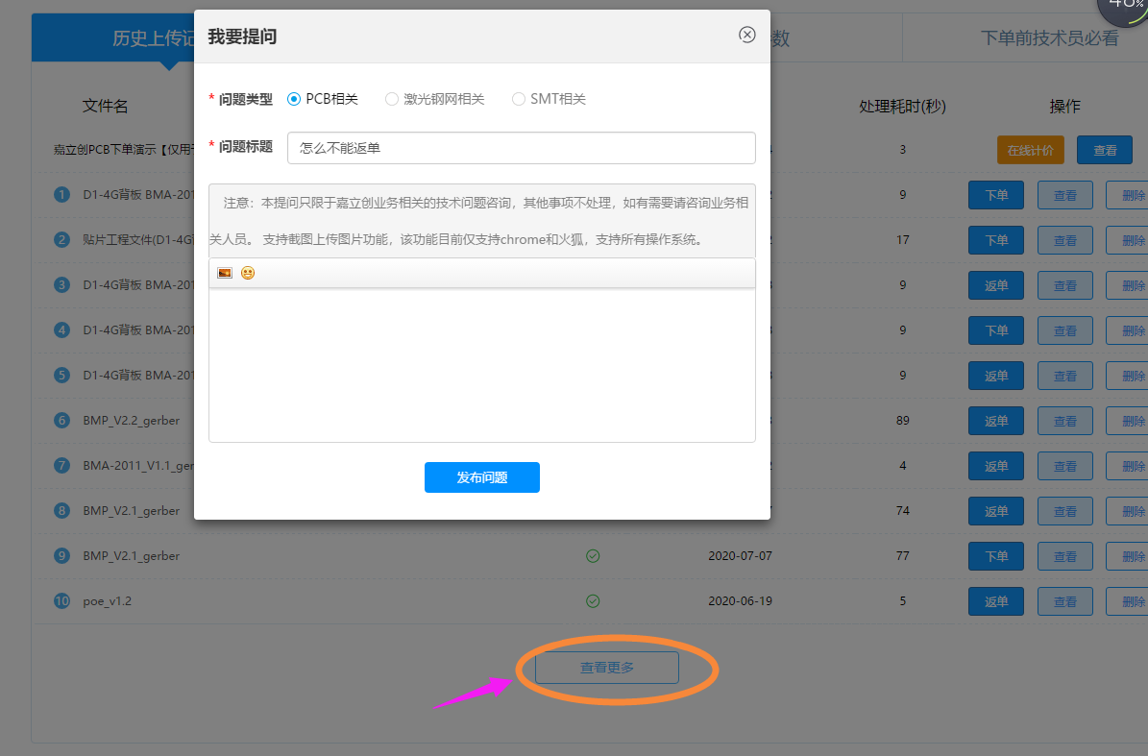1148x756 pixels.
Task: Click 查看 for row 4
Action: [x=1065, y=330]
